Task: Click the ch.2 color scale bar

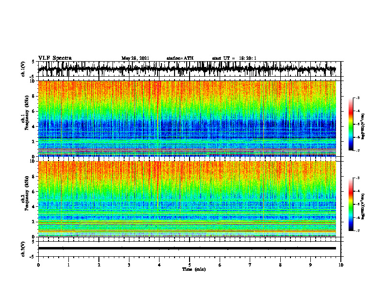Action: [351, 204]
